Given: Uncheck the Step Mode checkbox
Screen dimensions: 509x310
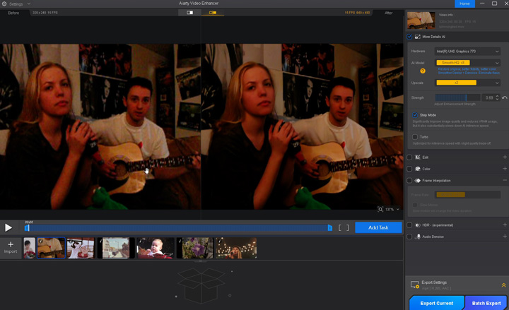Looking at the screenshot, I should [415, 114].
